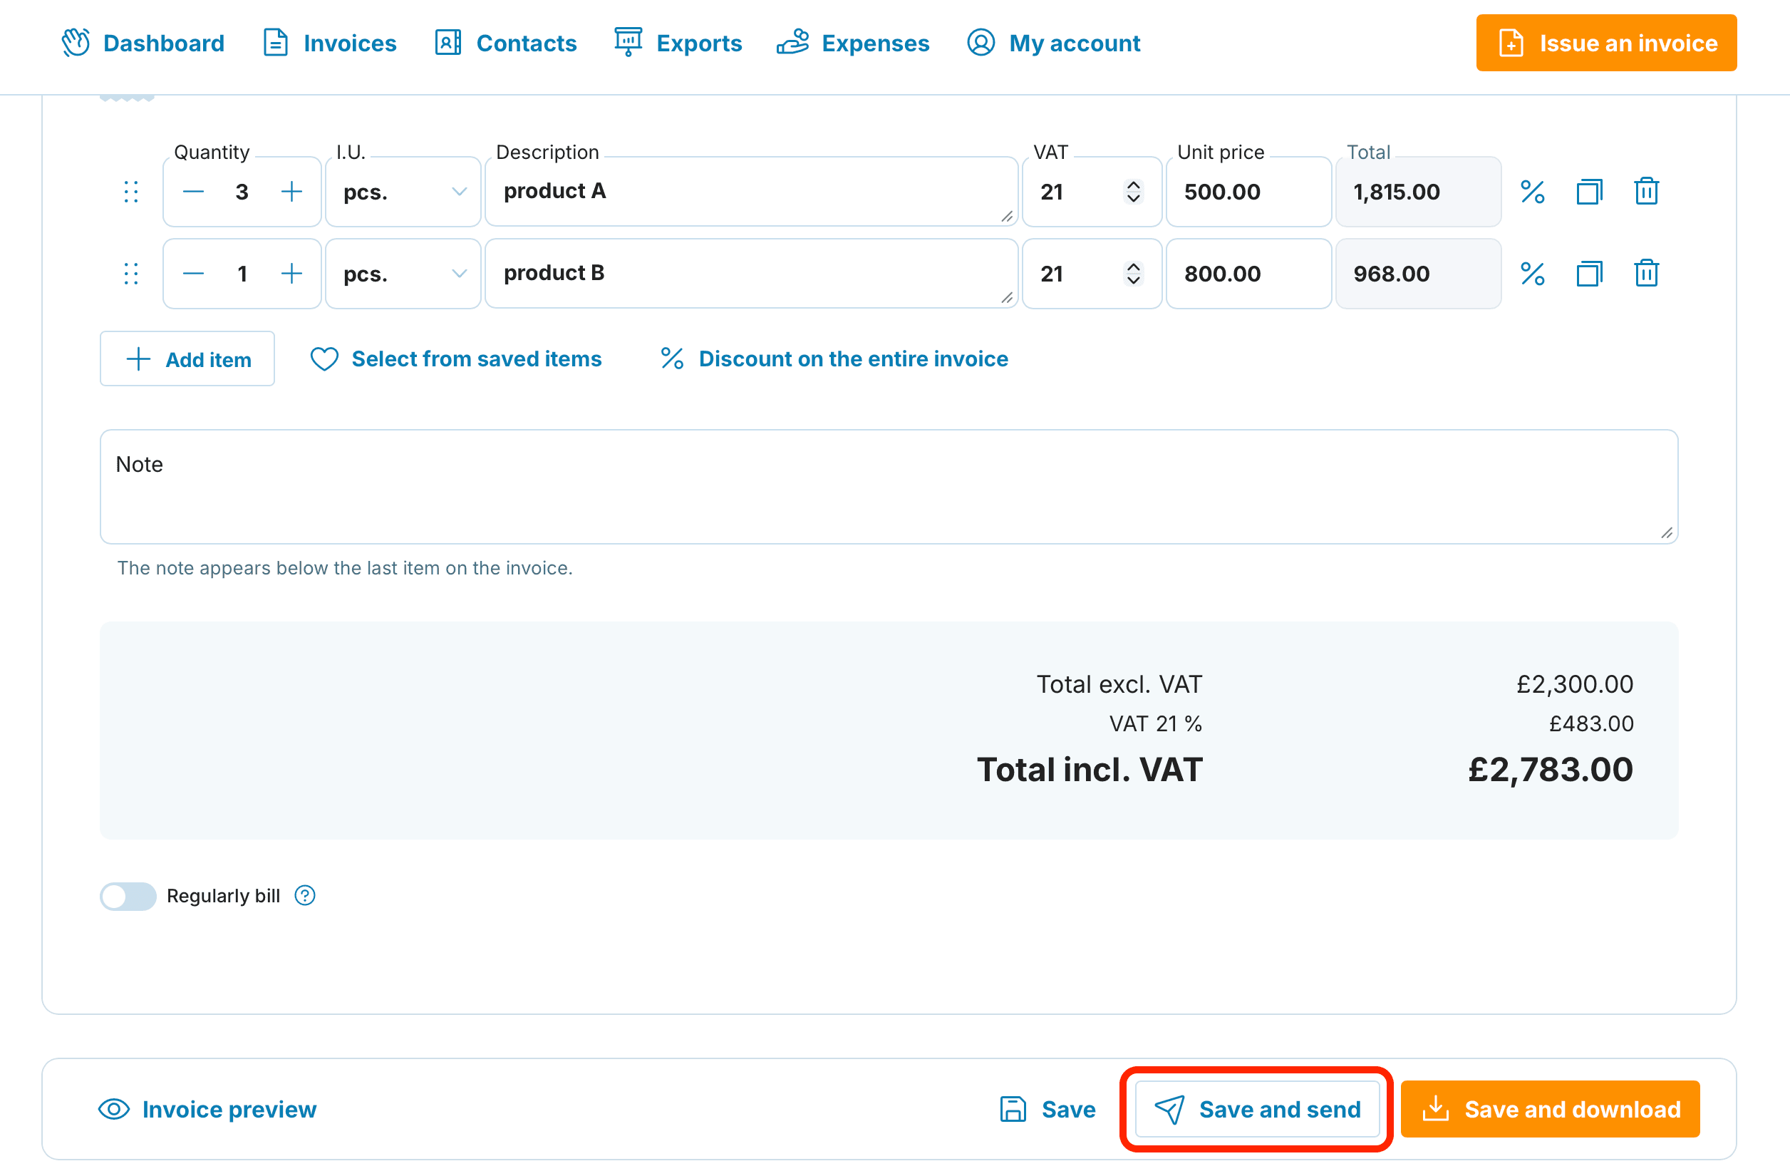Focus the Note text area

(x=889, y=487)
